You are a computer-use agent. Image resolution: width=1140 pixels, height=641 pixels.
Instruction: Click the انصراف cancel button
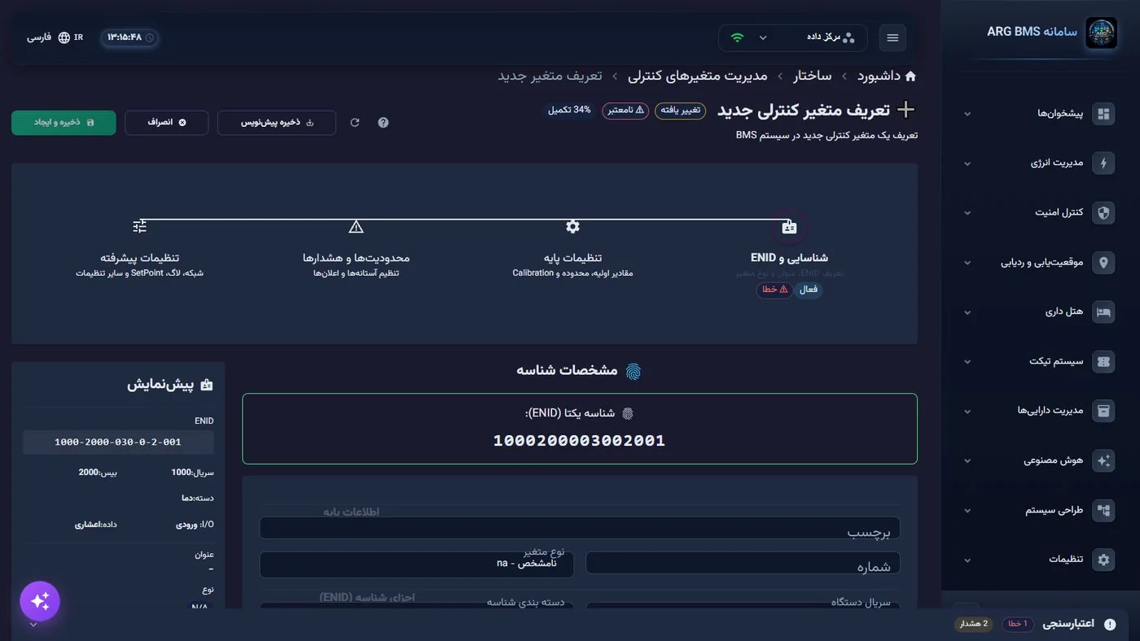(166, 123)
